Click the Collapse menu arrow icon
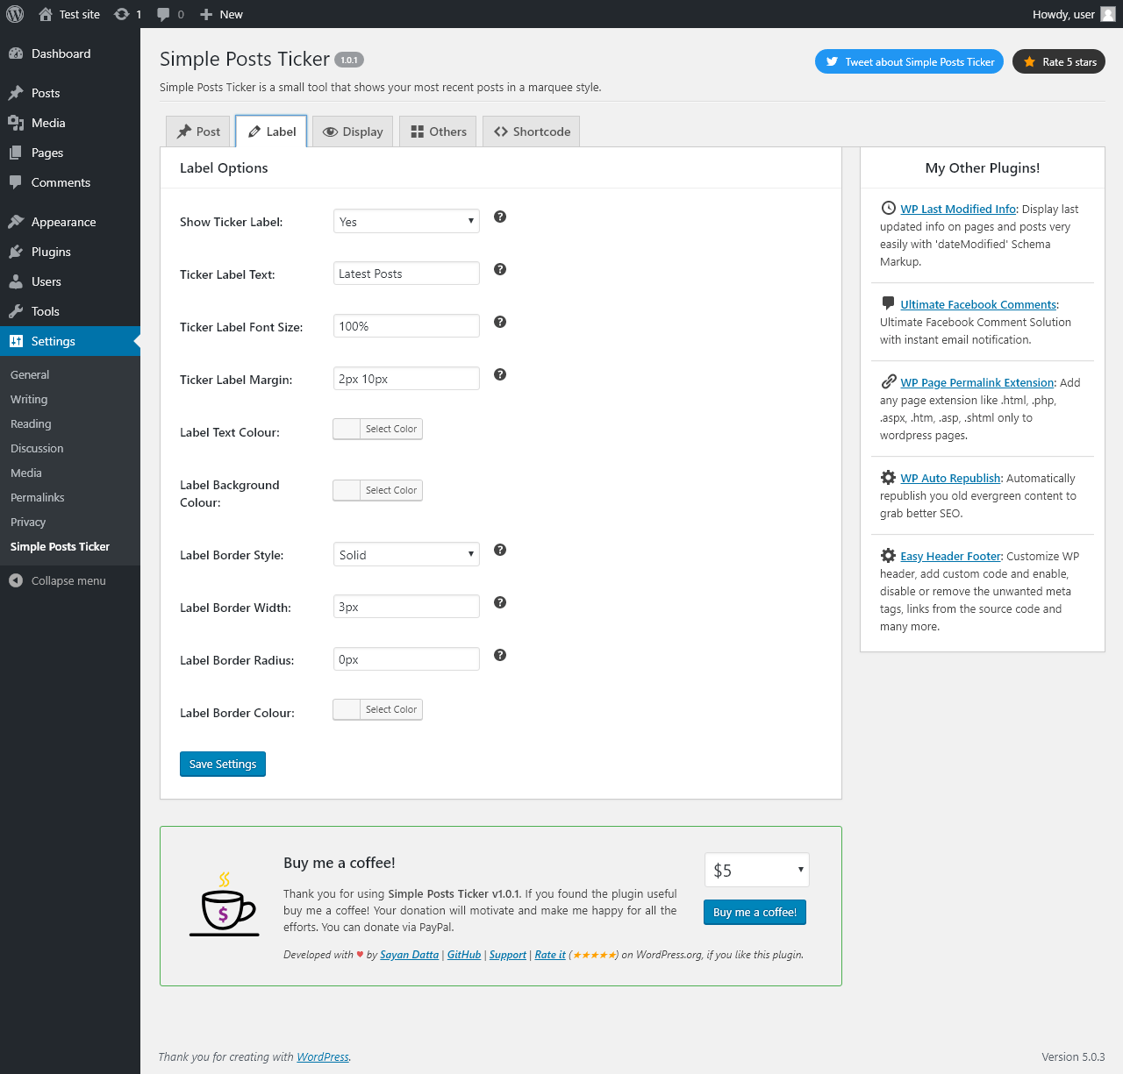 pos(16,580)
